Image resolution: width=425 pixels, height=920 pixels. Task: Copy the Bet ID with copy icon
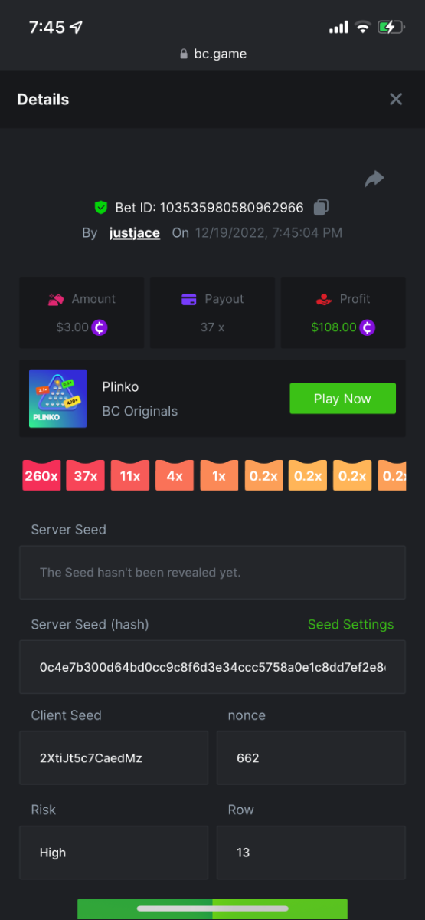[322, 207]
